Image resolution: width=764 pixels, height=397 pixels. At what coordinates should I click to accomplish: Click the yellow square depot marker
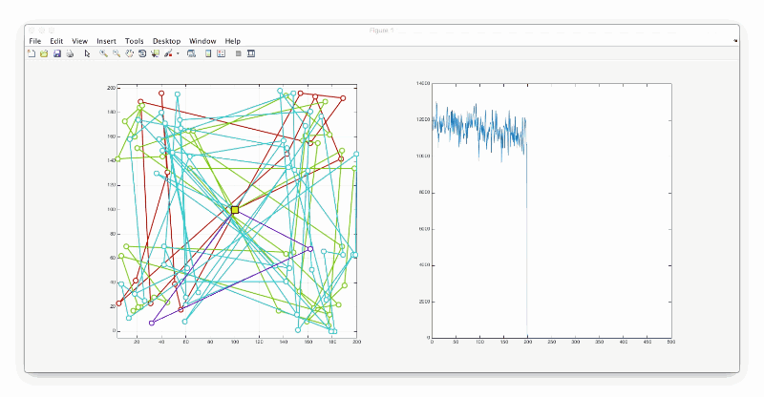(x=235, y=210)
